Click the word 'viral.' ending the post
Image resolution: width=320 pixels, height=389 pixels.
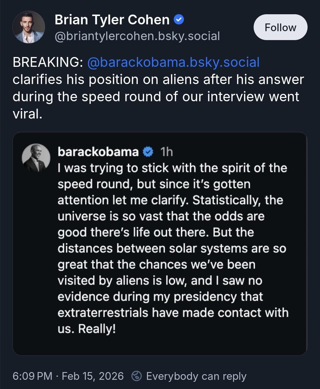tap(27, 114)
